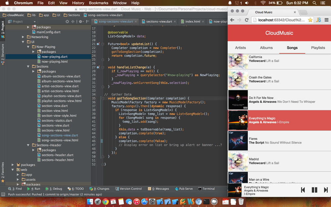Viewport: 331px width, 207px height.
Task: Open Terminal tool window
Action: click(x=206, y=189)
